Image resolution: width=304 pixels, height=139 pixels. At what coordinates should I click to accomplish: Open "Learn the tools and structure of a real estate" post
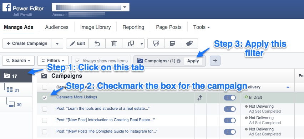(103, 108)
